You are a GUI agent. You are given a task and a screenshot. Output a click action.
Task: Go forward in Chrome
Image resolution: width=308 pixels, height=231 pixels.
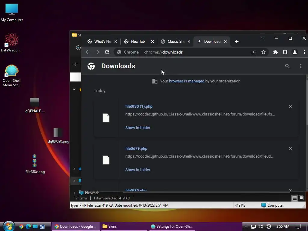(x=97, y=52)
